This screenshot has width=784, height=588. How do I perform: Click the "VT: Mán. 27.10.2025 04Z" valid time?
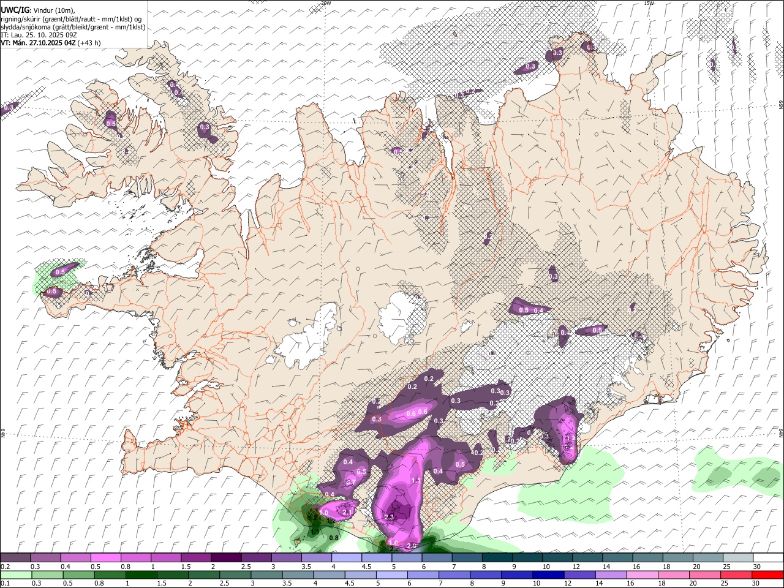click(x=39, y=43)
